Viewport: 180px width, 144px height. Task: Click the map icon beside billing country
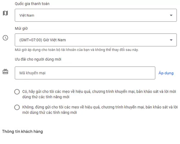5,13
